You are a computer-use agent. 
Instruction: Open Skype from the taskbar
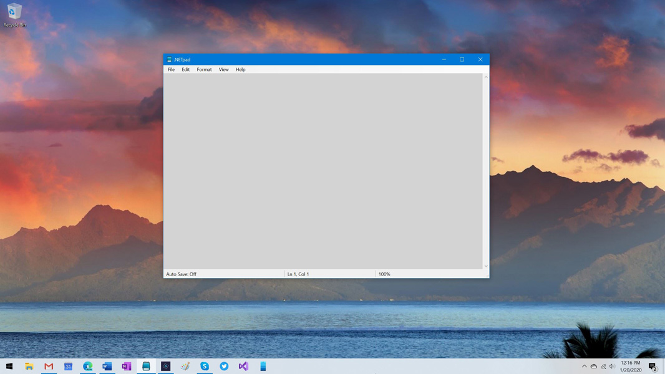(x=205, y=367)
